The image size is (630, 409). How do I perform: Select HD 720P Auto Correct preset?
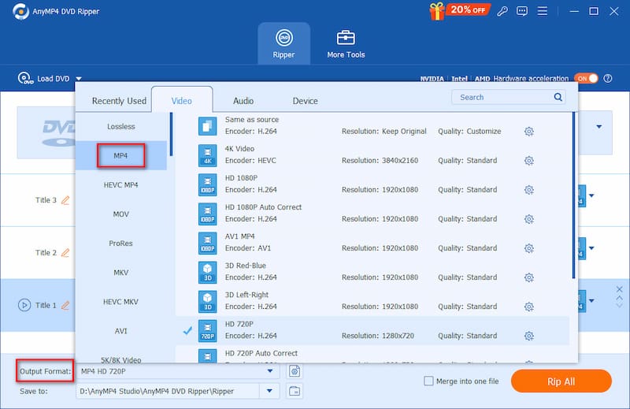tap(372, 355)
